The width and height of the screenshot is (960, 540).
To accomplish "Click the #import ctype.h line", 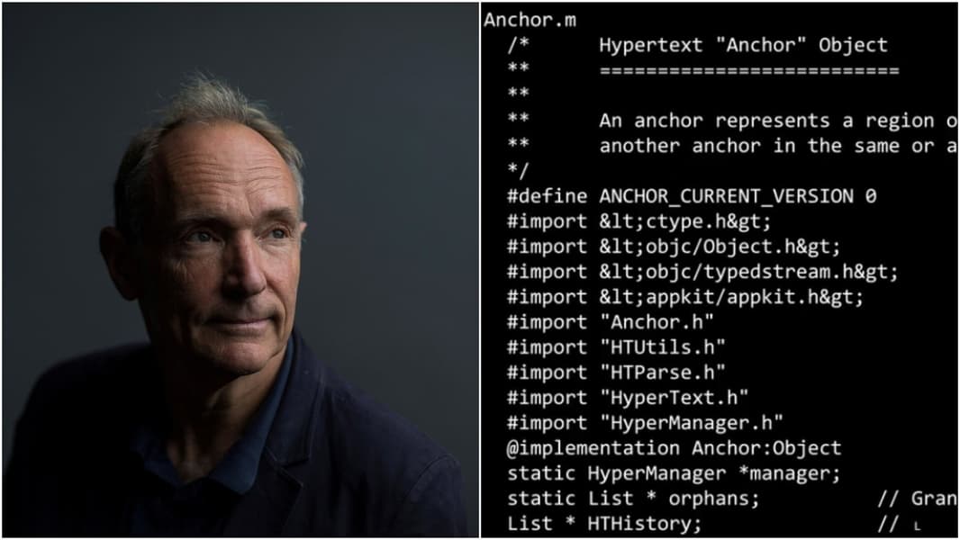I will 638,221.
